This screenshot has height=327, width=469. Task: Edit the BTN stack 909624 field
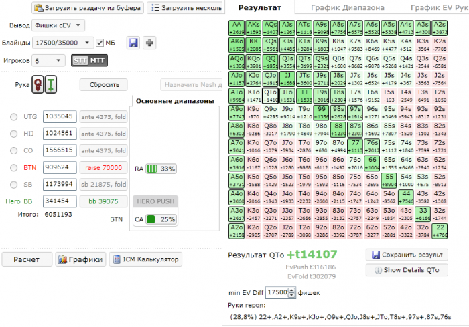tap(60, 168)
